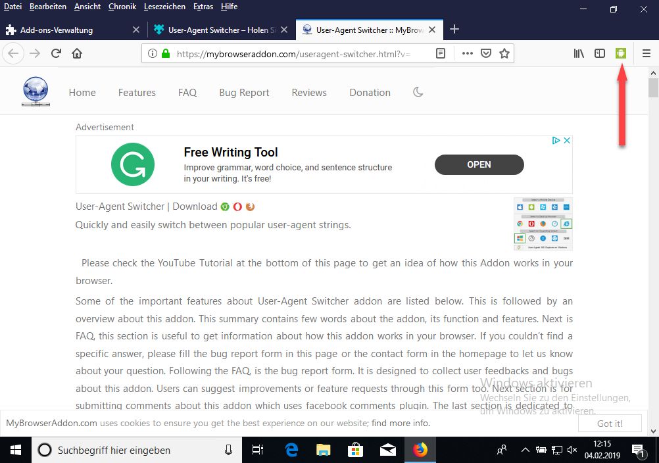Toggle reader view in the address bar
This screenshot has height=463, width=659.
pyautogui.click(x=441, y=53)
